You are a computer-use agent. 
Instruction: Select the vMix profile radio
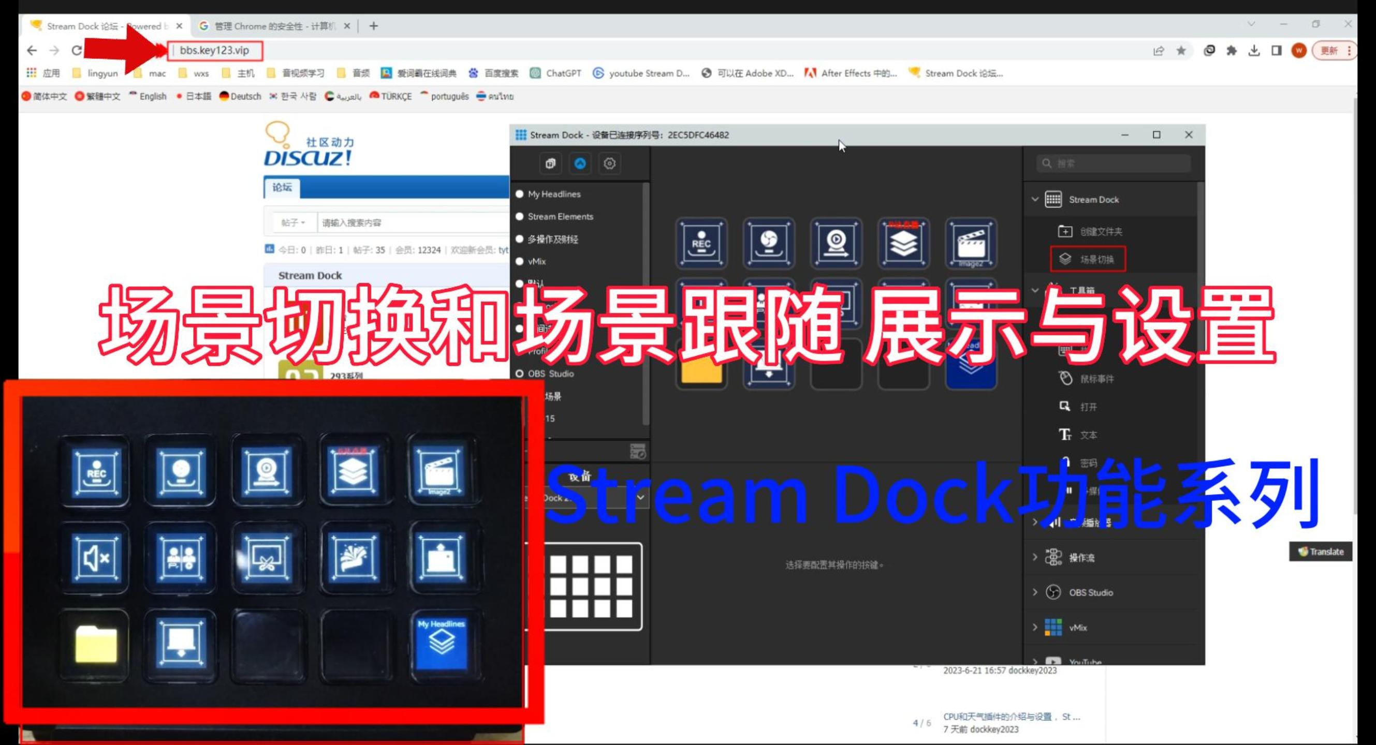pos(519,261)
